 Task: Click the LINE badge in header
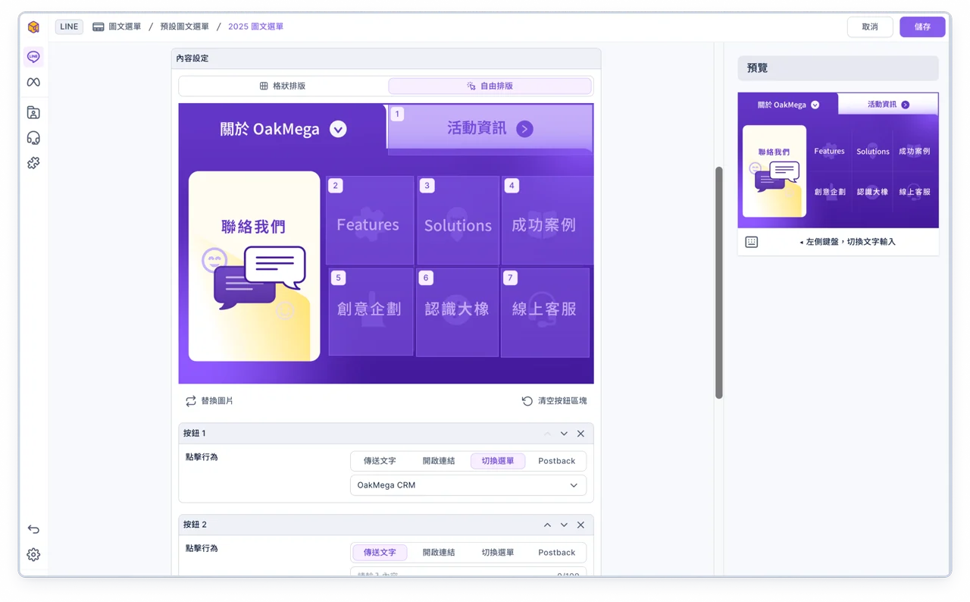point(69,27)
